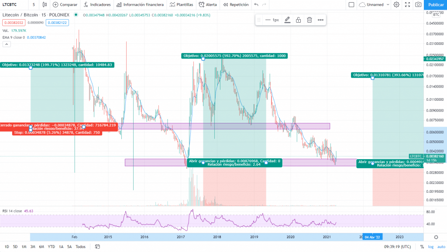The width and height of the screenshot is (447, 252).
Task: Select the Todos date range
Action: (80, 247)
